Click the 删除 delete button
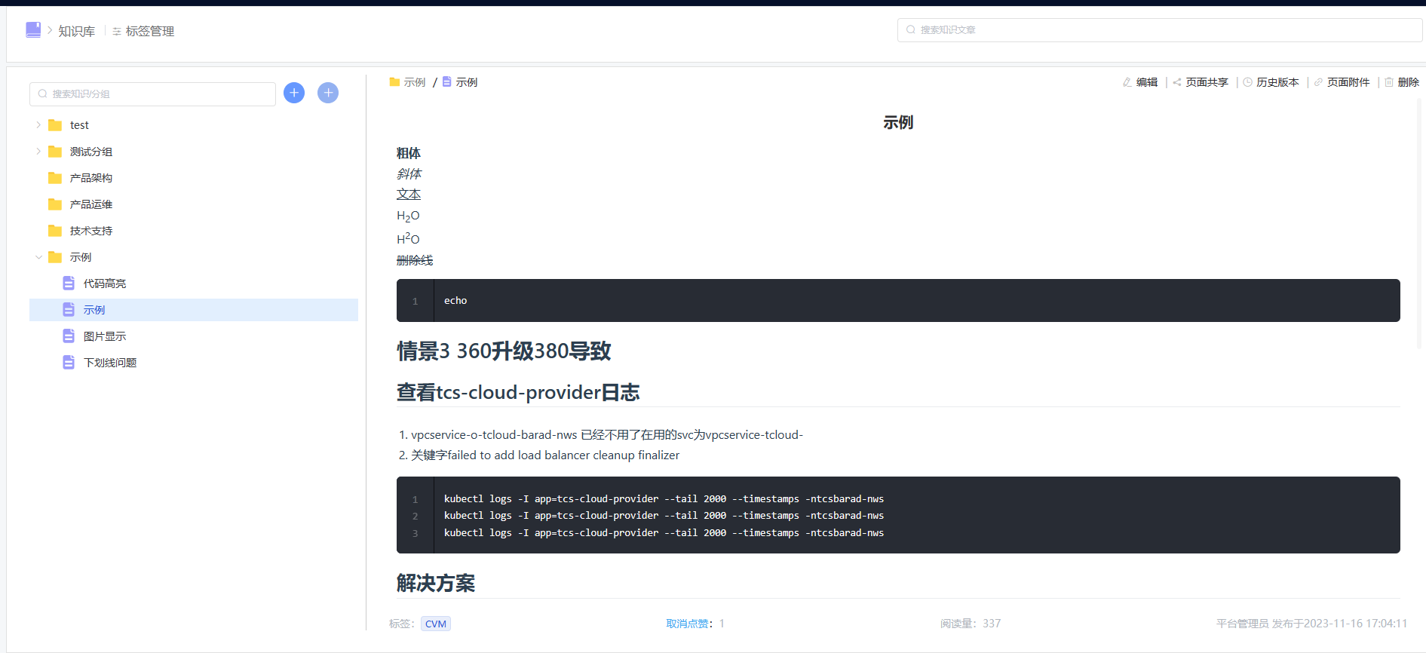Viewport: 1426px width, 653px height. tap(1402, 82)
